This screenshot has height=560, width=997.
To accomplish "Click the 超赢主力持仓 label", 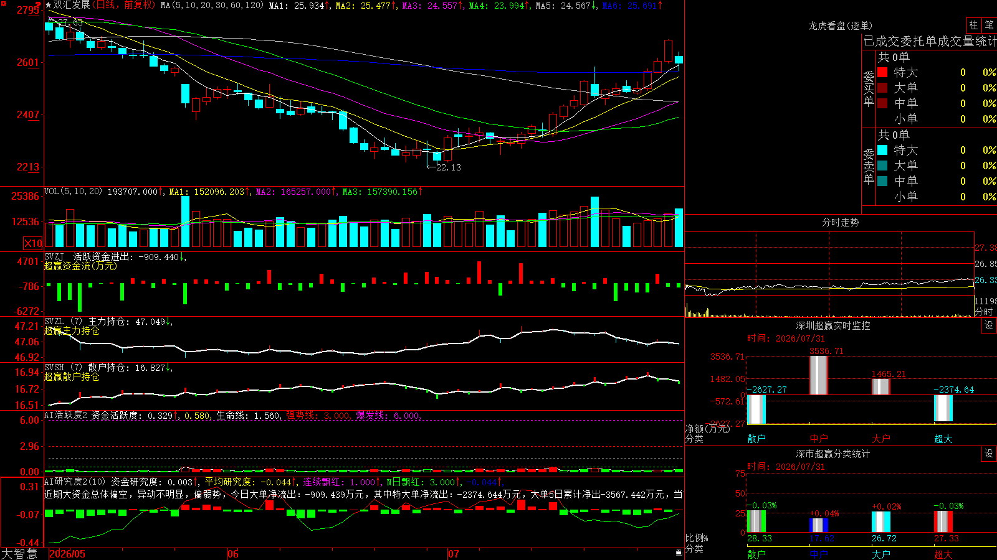I will 72,330.
